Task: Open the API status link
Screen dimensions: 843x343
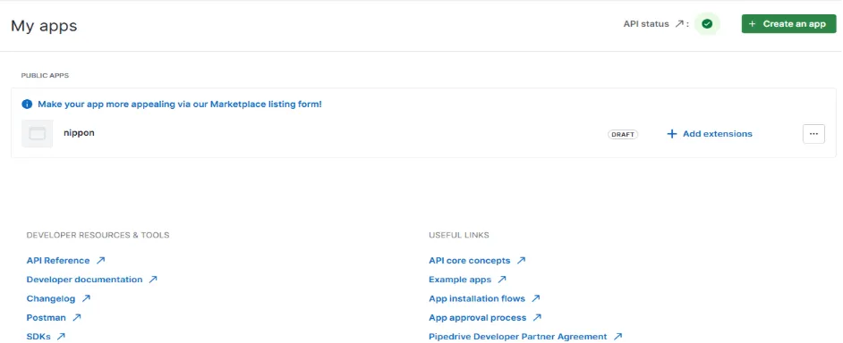Action: coord(653,23)
